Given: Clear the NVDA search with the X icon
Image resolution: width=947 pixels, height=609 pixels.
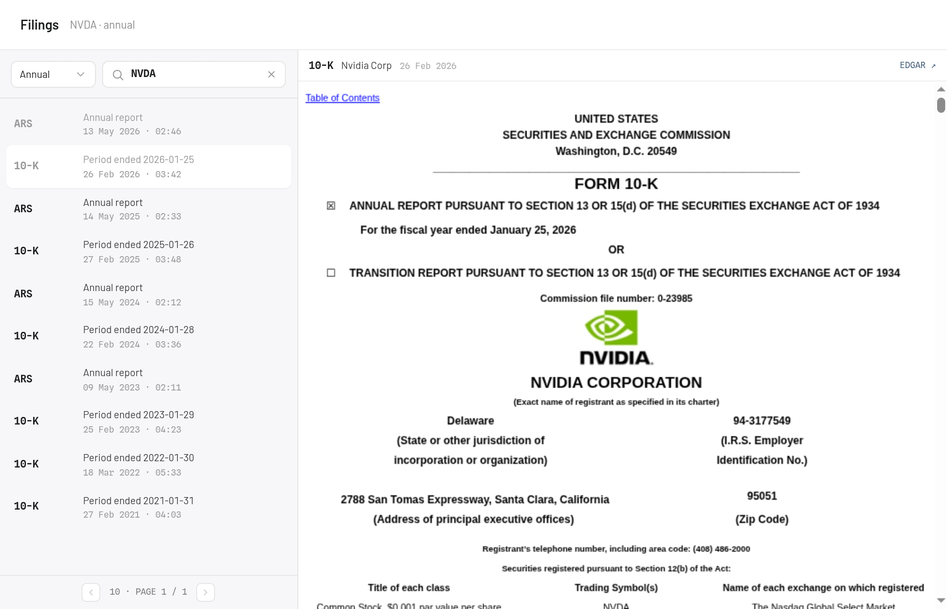Looking at the screenshot, I should coord(271,74).
